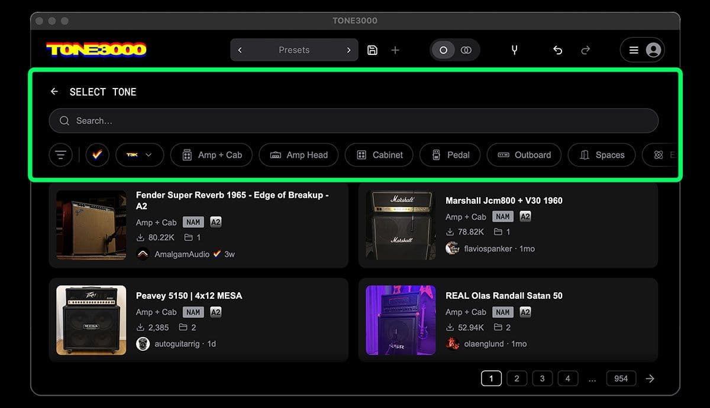Redo action arrow
The height and width of the screenshot is (408, 710).
[x=585, y=50]
